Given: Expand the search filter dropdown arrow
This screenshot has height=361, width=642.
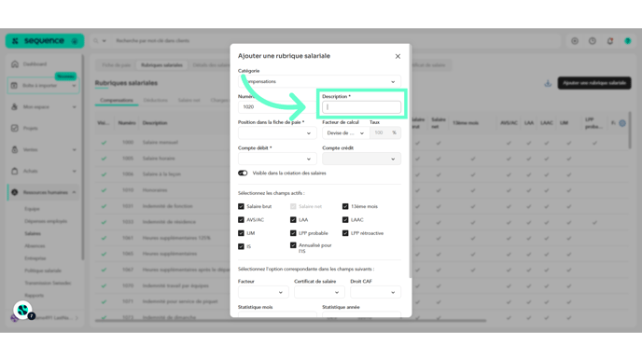Looking at the screenshot, I should coord(104,41).
